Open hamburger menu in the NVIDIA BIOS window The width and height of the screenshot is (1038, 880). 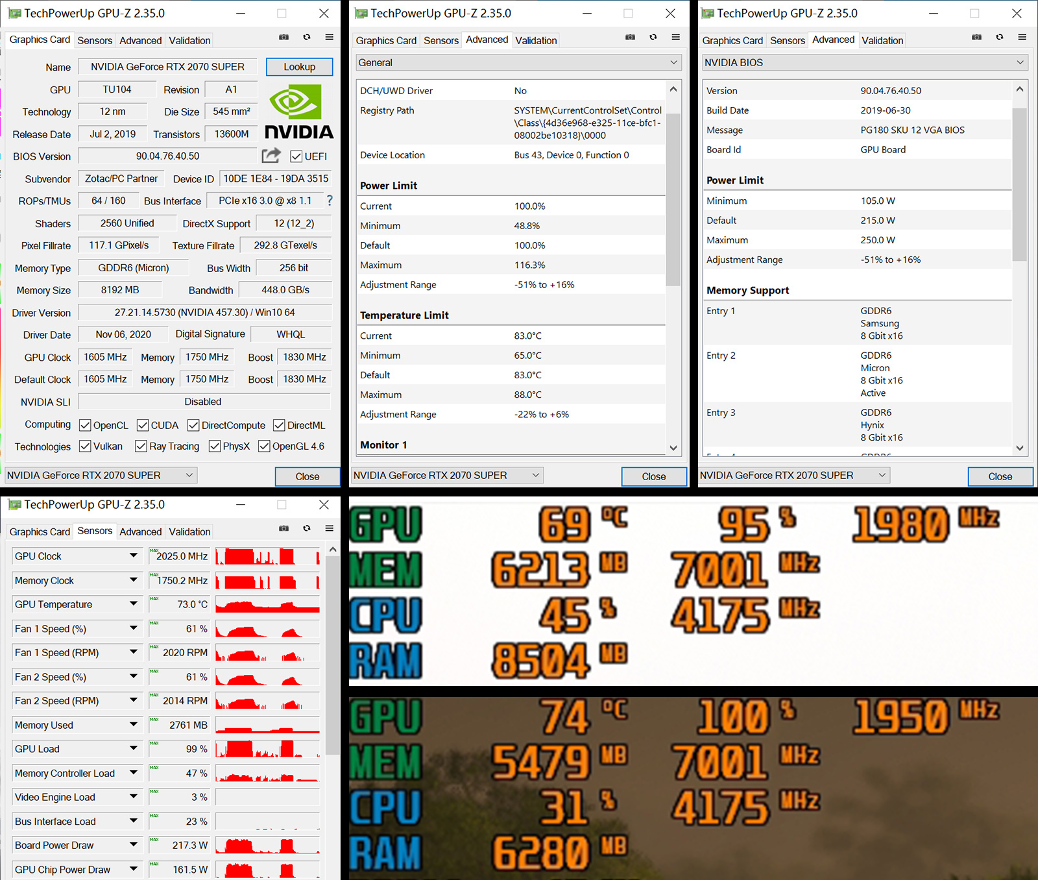pyautogui.click(x=1022, y=38)
